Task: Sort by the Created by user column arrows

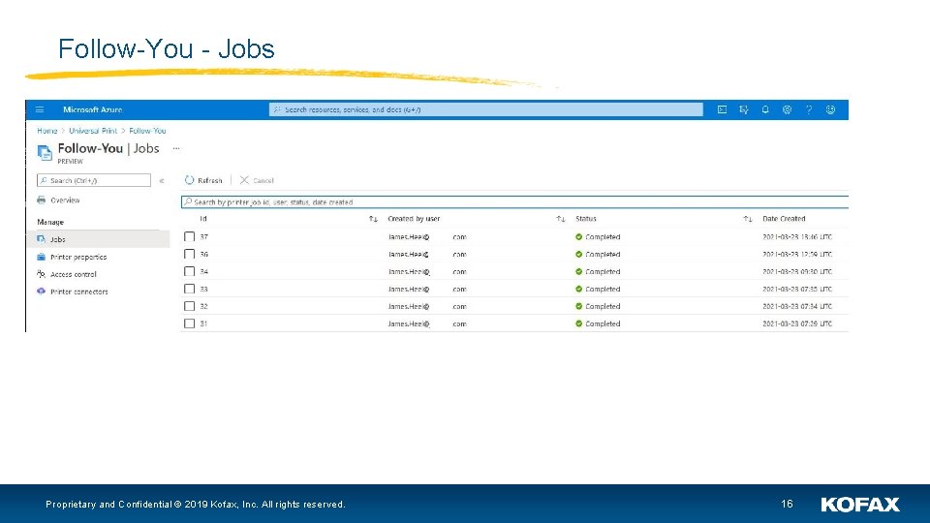Action: (561, 219)
